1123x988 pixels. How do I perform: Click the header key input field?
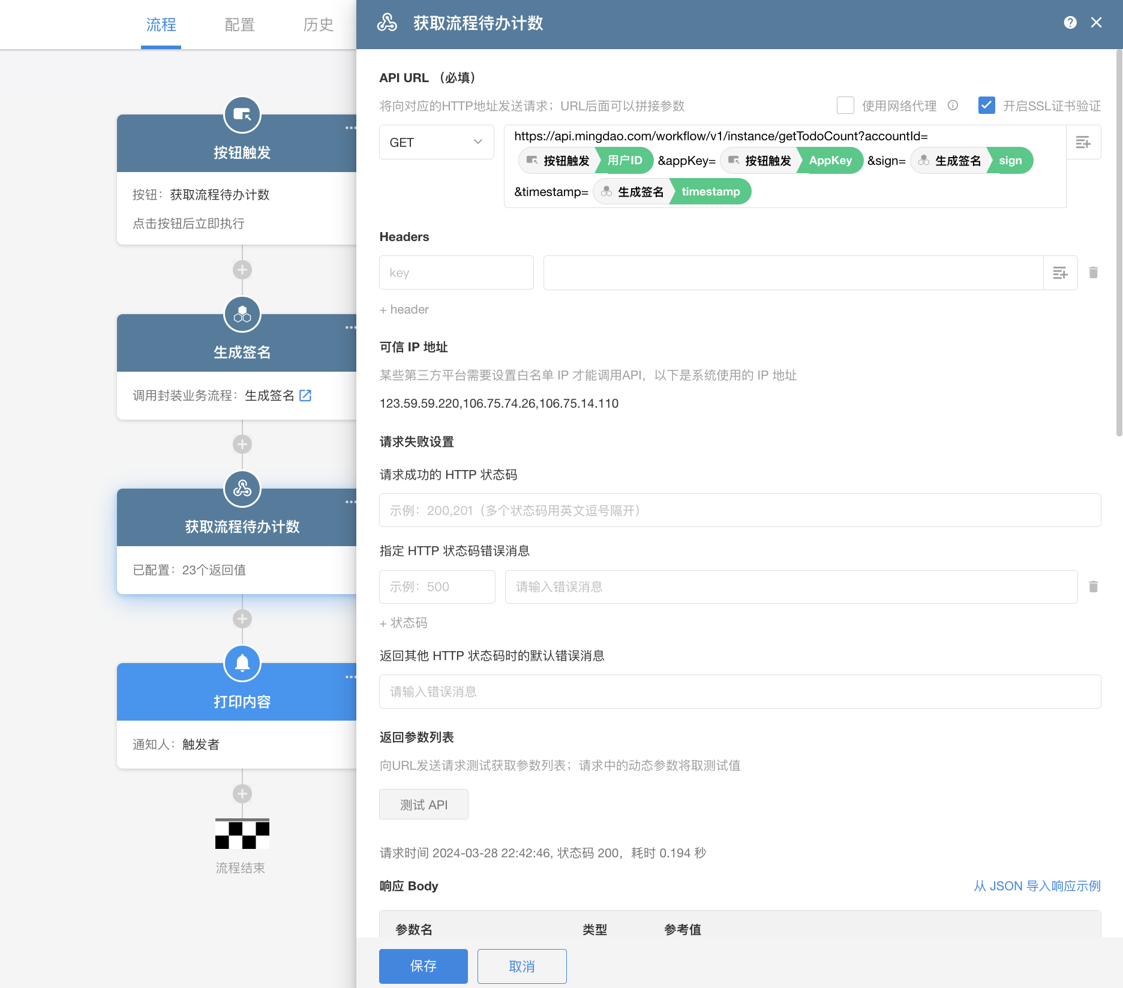pos(457,273)
